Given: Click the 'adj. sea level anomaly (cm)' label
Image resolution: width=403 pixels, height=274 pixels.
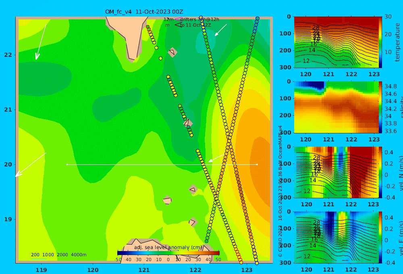Looking at the screenshot, I should coord(168,247).
